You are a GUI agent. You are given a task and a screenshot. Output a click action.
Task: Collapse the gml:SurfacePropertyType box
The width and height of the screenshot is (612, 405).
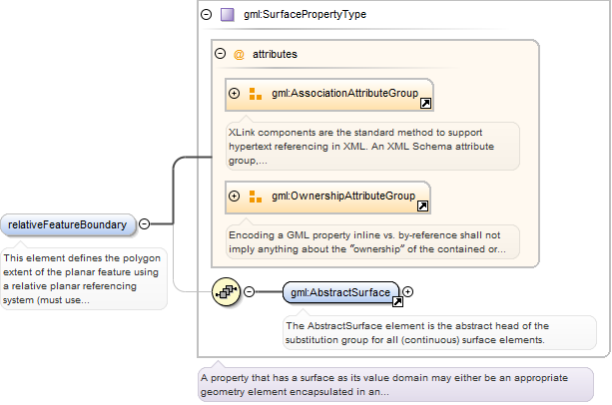click(207, 15)
